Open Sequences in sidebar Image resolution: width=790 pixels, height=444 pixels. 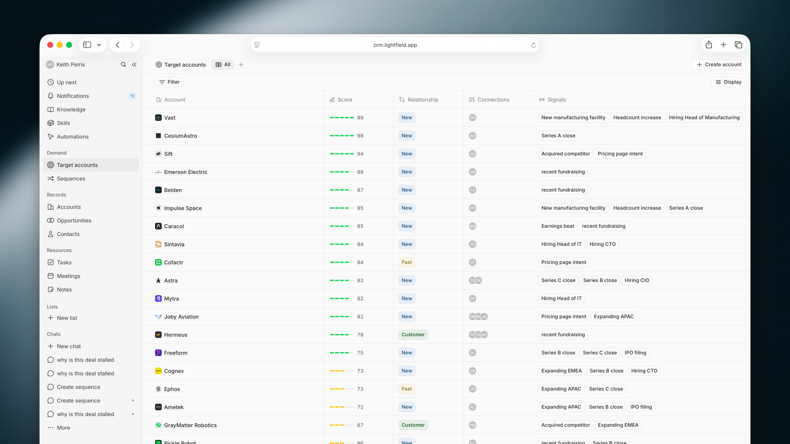(91, 178)
